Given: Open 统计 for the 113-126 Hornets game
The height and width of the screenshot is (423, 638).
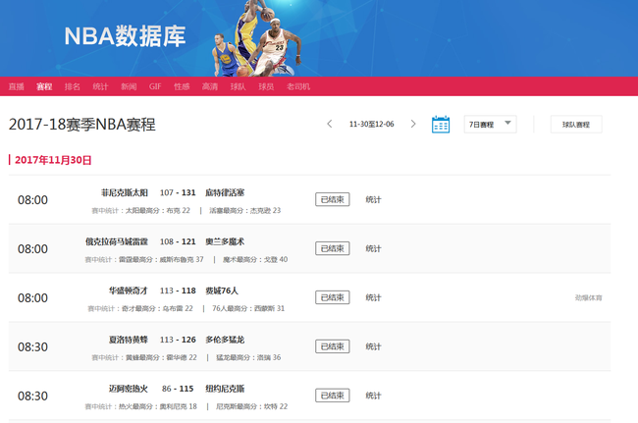Looking at the screenshot, I should pyautogui.click(x=373, y=346).
